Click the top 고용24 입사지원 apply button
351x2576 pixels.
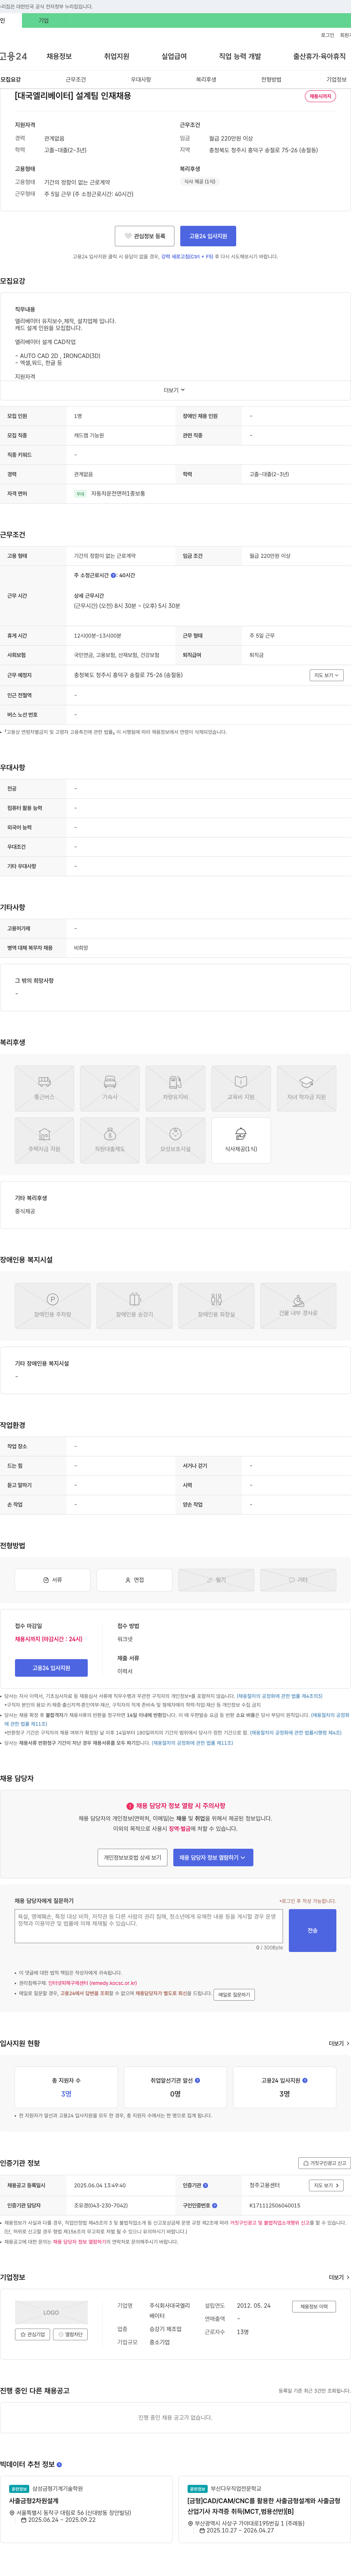click(x=208, y=236)
